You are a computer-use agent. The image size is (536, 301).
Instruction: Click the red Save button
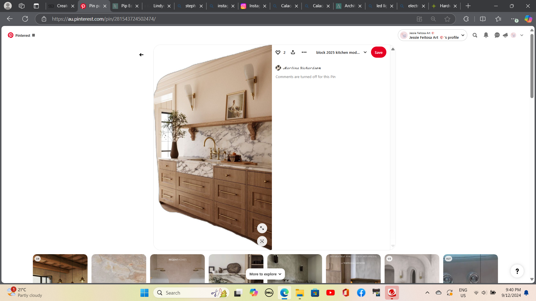(378, 52)
